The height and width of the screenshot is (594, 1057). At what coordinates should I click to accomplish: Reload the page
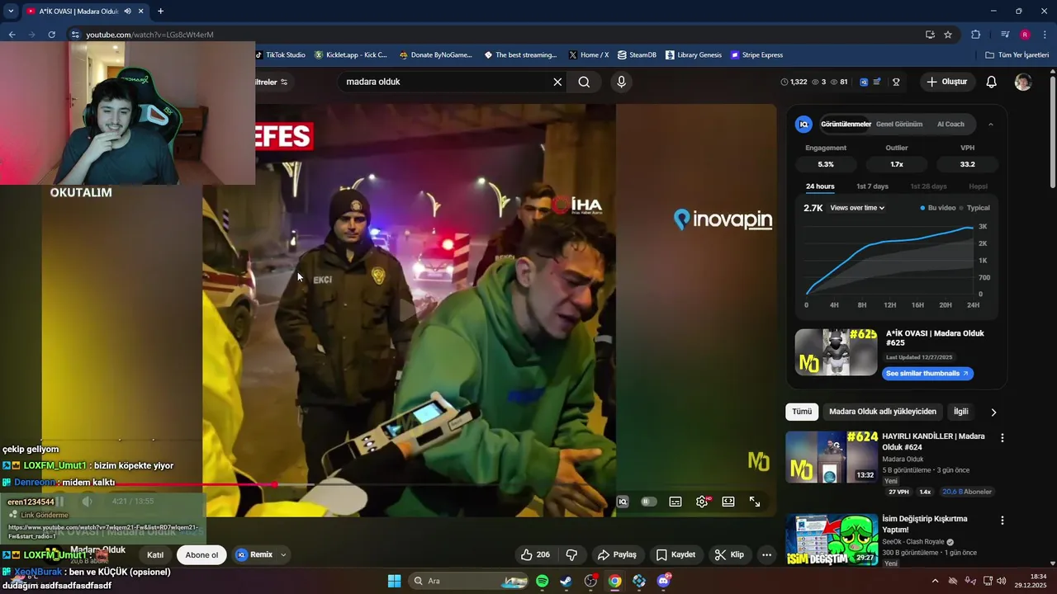pyautogui.click(x=51, y=35)
